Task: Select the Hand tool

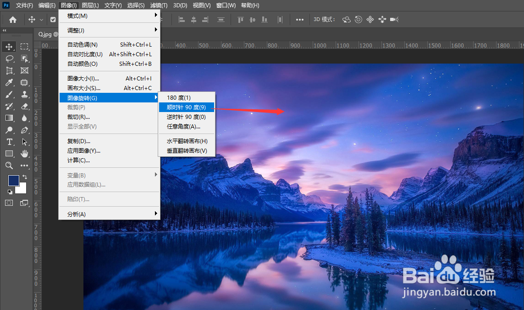Action: point(24,154)
